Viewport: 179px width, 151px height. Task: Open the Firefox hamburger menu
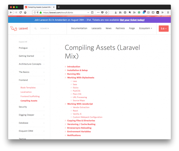coord(168,13)
